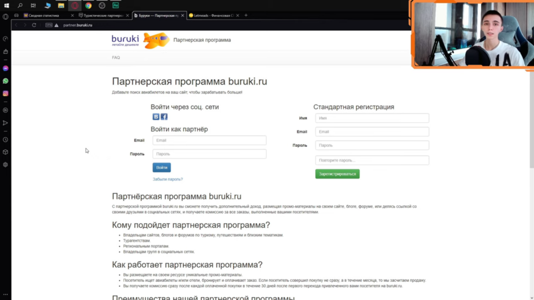Focus the 'Повторите пароль' field

point(372,160)
